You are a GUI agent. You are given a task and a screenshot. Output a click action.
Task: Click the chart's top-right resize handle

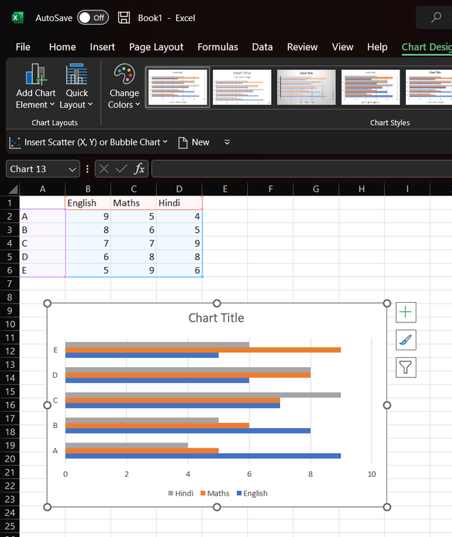pos(387,303)
